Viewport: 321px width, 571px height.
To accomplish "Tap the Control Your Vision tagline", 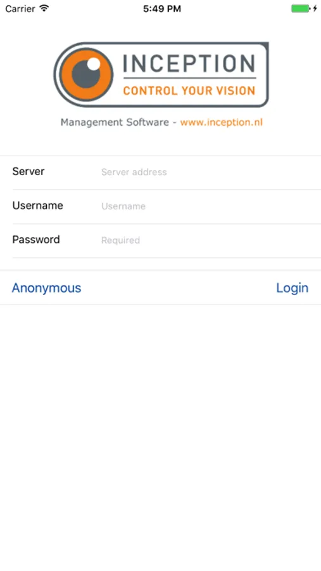I will coord(189,90).
